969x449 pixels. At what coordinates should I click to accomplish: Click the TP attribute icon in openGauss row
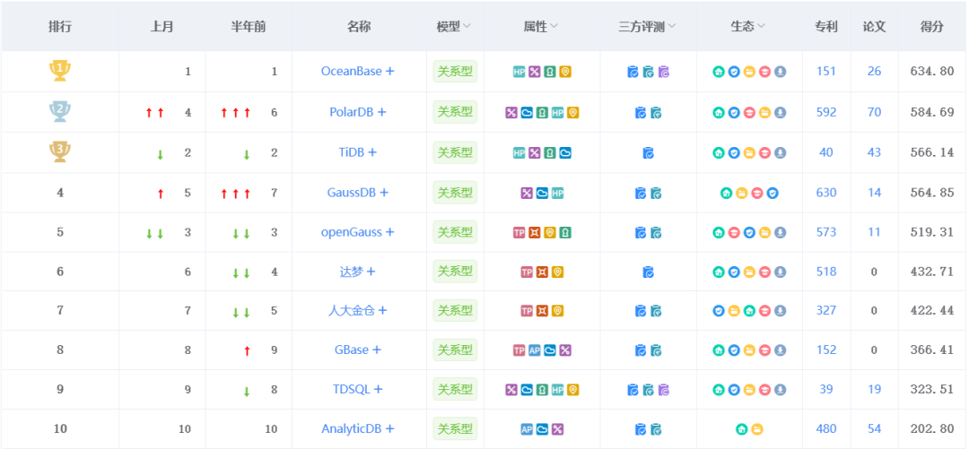point(519,233)
